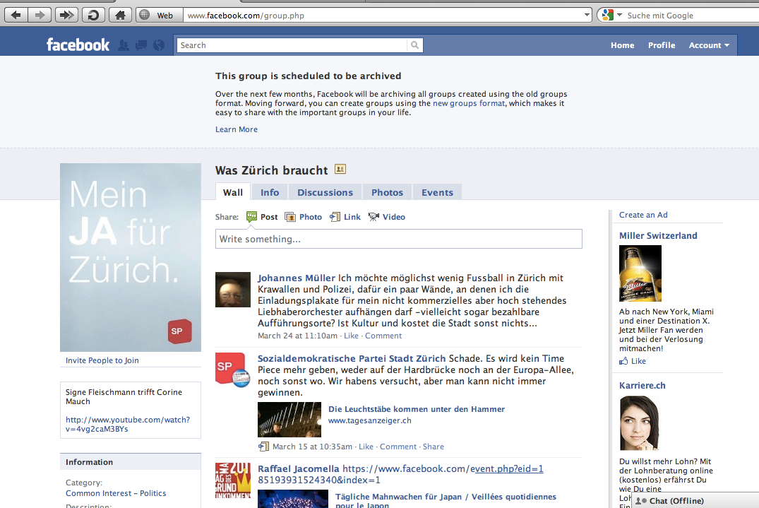Open Common Interest - Politics category link

coord(116,493)
